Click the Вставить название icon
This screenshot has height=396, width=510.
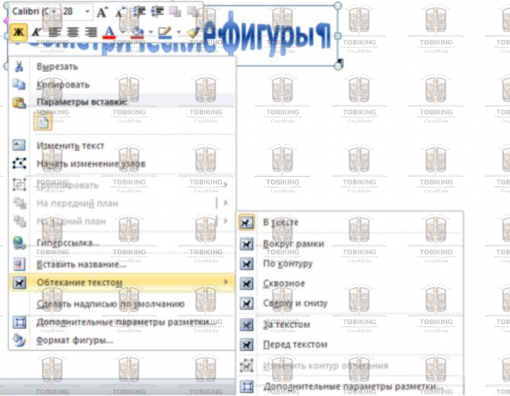pyautogui.click(x=19, y=264)
